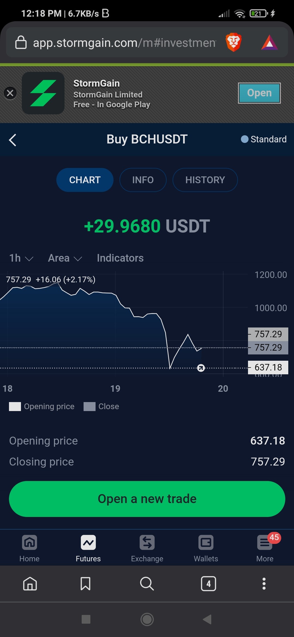
Task: Open StormGain app from banner
Action: point(259,93)
